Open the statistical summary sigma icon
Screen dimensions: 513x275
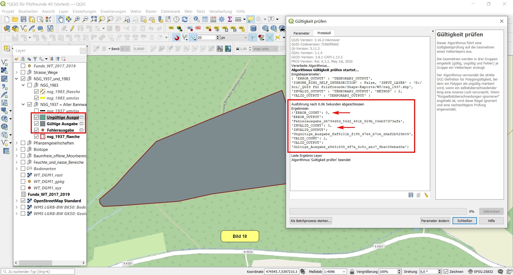(230, 19)
